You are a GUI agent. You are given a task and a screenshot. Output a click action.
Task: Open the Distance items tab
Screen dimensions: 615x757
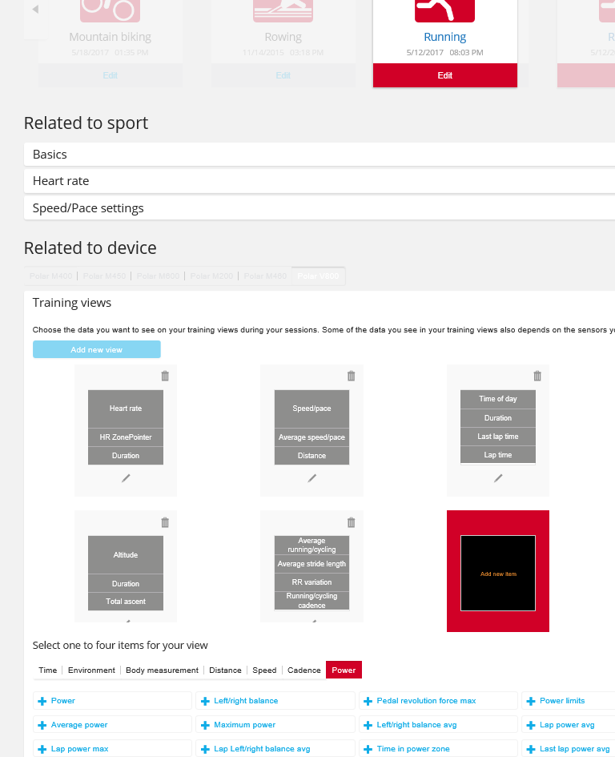[x=226, y=670]
